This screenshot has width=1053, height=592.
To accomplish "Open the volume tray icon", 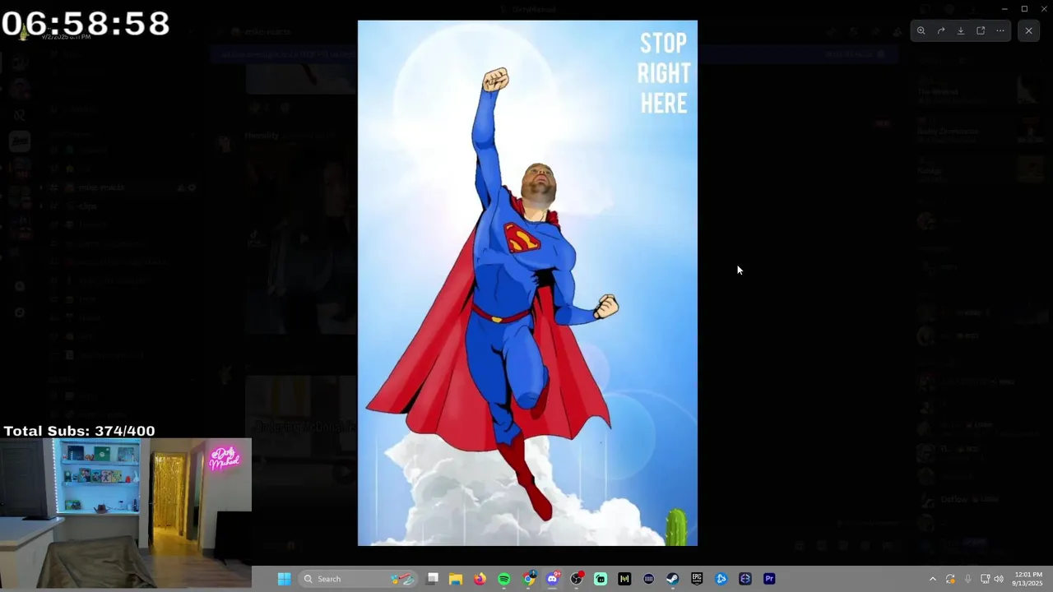I will (x=999, y=579).
